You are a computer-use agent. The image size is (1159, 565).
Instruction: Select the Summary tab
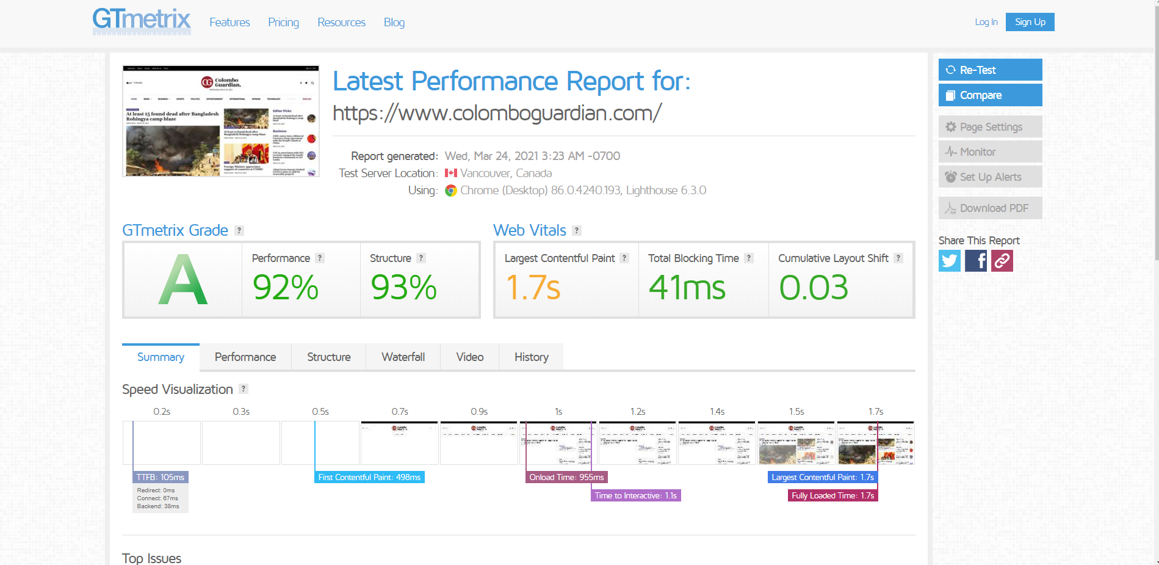tap(161, 357)
